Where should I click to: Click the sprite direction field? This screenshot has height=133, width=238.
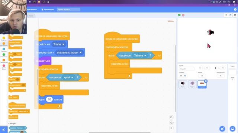(x=221, y=76)
